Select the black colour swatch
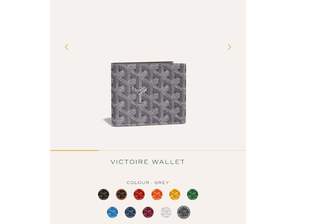The width and height of the screenshot is (310, 224). pyautogui.click(x=103, y=194)
